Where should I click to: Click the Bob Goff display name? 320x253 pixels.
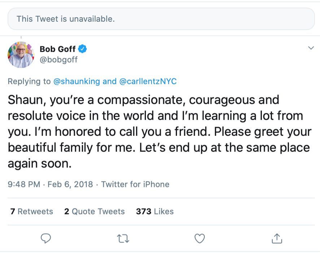click(58, 49)
